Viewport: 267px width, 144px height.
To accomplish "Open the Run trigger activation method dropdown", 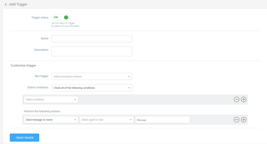I will [x=92, y=76].
